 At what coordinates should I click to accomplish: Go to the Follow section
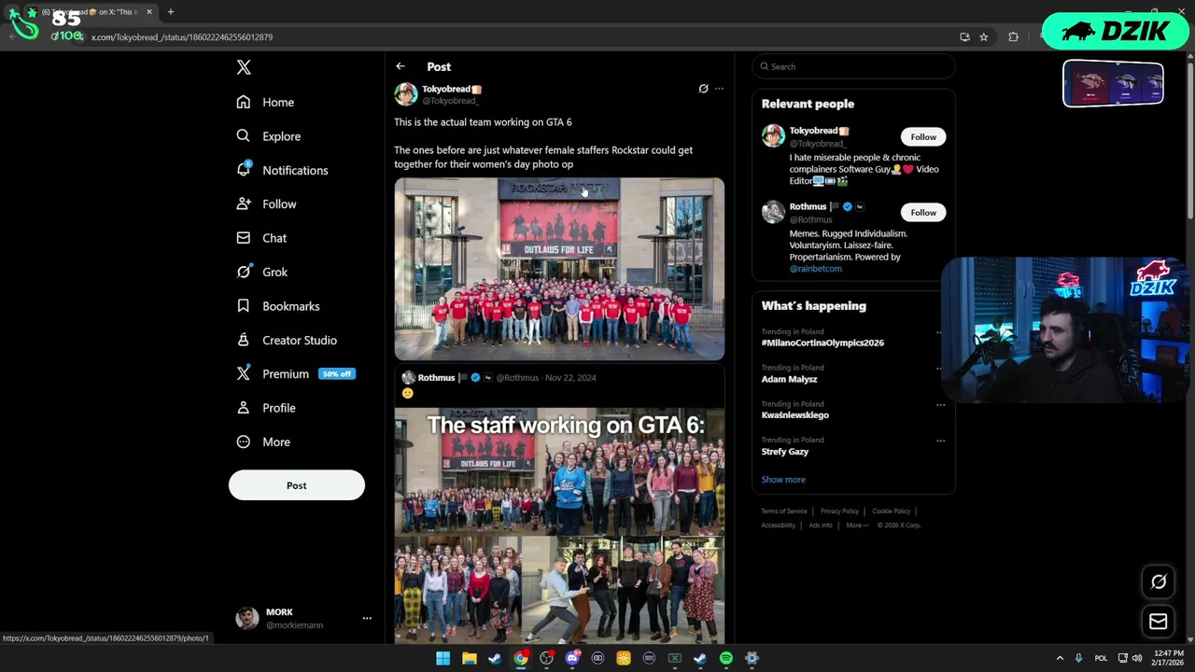click(267, 203)
